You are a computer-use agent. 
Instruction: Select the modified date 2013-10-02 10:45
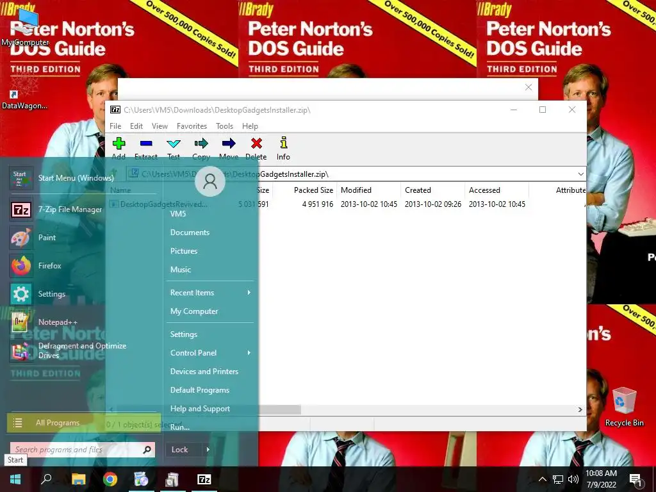(x=368, y=204)
